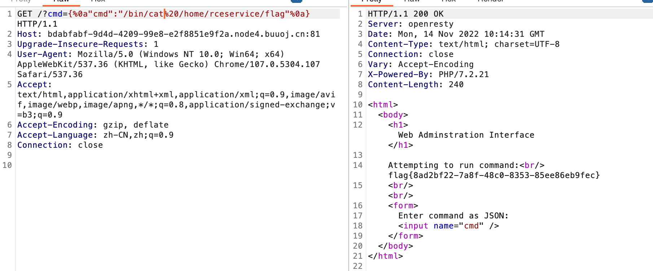Click the request 'Connection' header on line 8

(x=42, y=145)
